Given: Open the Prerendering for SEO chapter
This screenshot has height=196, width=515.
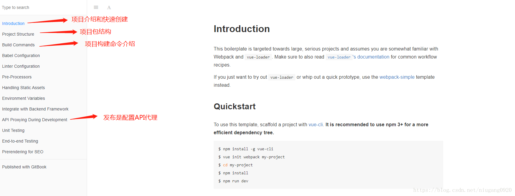Looking at the screenshot, I should (23, 152).
